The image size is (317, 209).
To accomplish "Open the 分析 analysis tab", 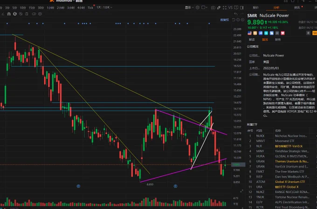I will 276,7.
